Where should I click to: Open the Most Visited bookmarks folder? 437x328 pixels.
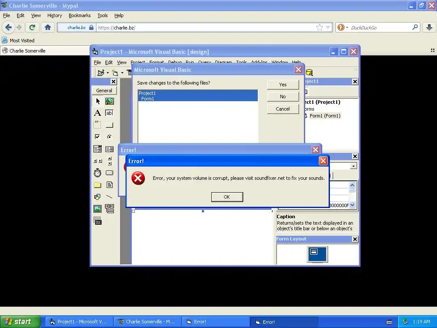pos(18,41)
